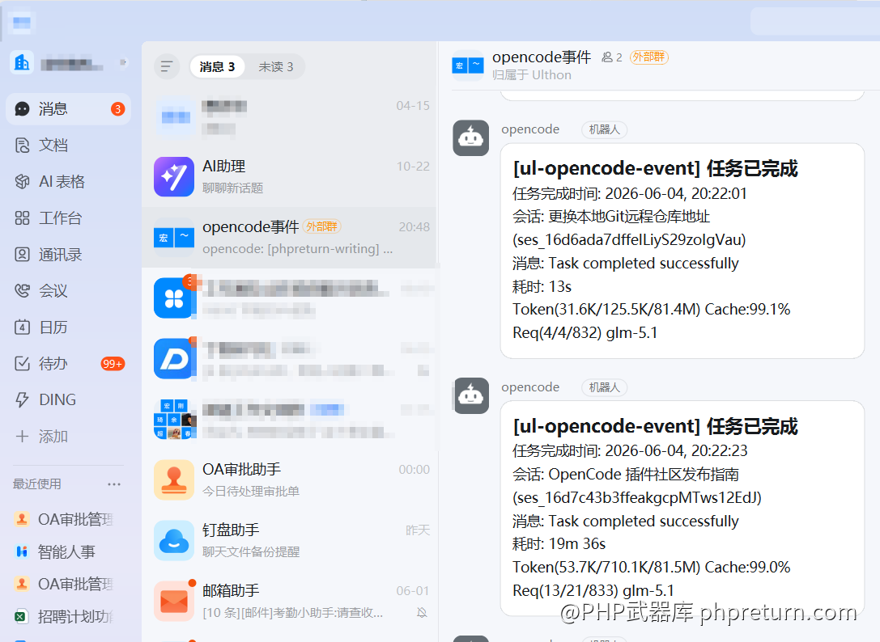Open the multi-avatar group chat icon

coord(174,419)
